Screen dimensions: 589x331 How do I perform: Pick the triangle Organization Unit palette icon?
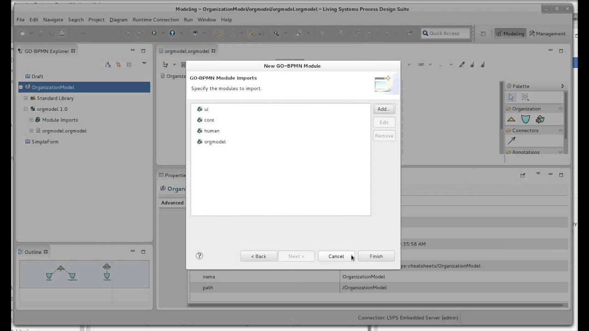(x=511, y=120)
